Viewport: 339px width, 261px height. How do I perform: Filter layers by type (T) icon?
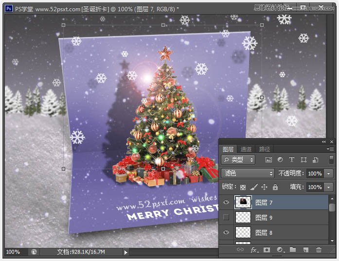tap(292, 160)
